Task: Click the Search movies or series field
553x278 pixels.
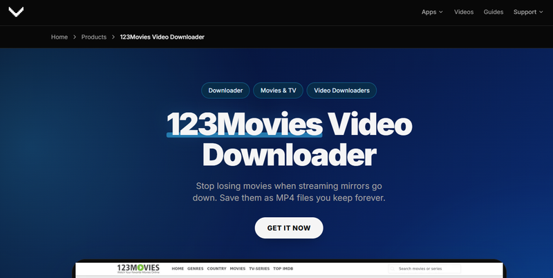Action: click(x=424, y=269)
